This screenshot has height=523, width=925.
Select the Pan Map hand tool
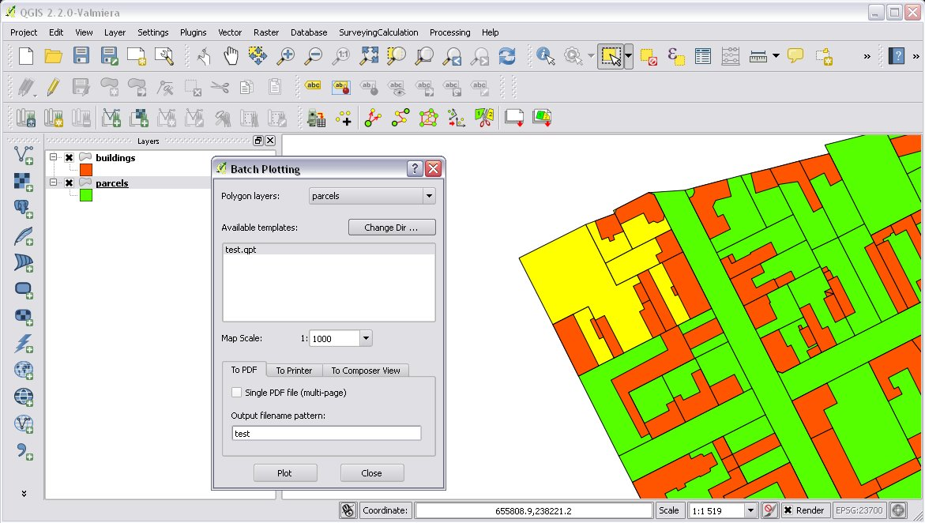[231, 55]
